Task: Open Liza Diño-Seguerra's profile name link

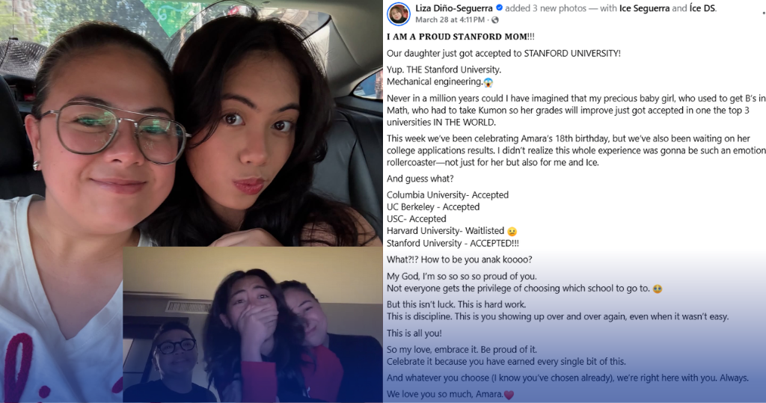Action: (x=454, y=7)
